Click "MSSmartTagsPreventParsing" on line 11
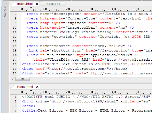Screen dimensions: 152x113 point(83,32)
